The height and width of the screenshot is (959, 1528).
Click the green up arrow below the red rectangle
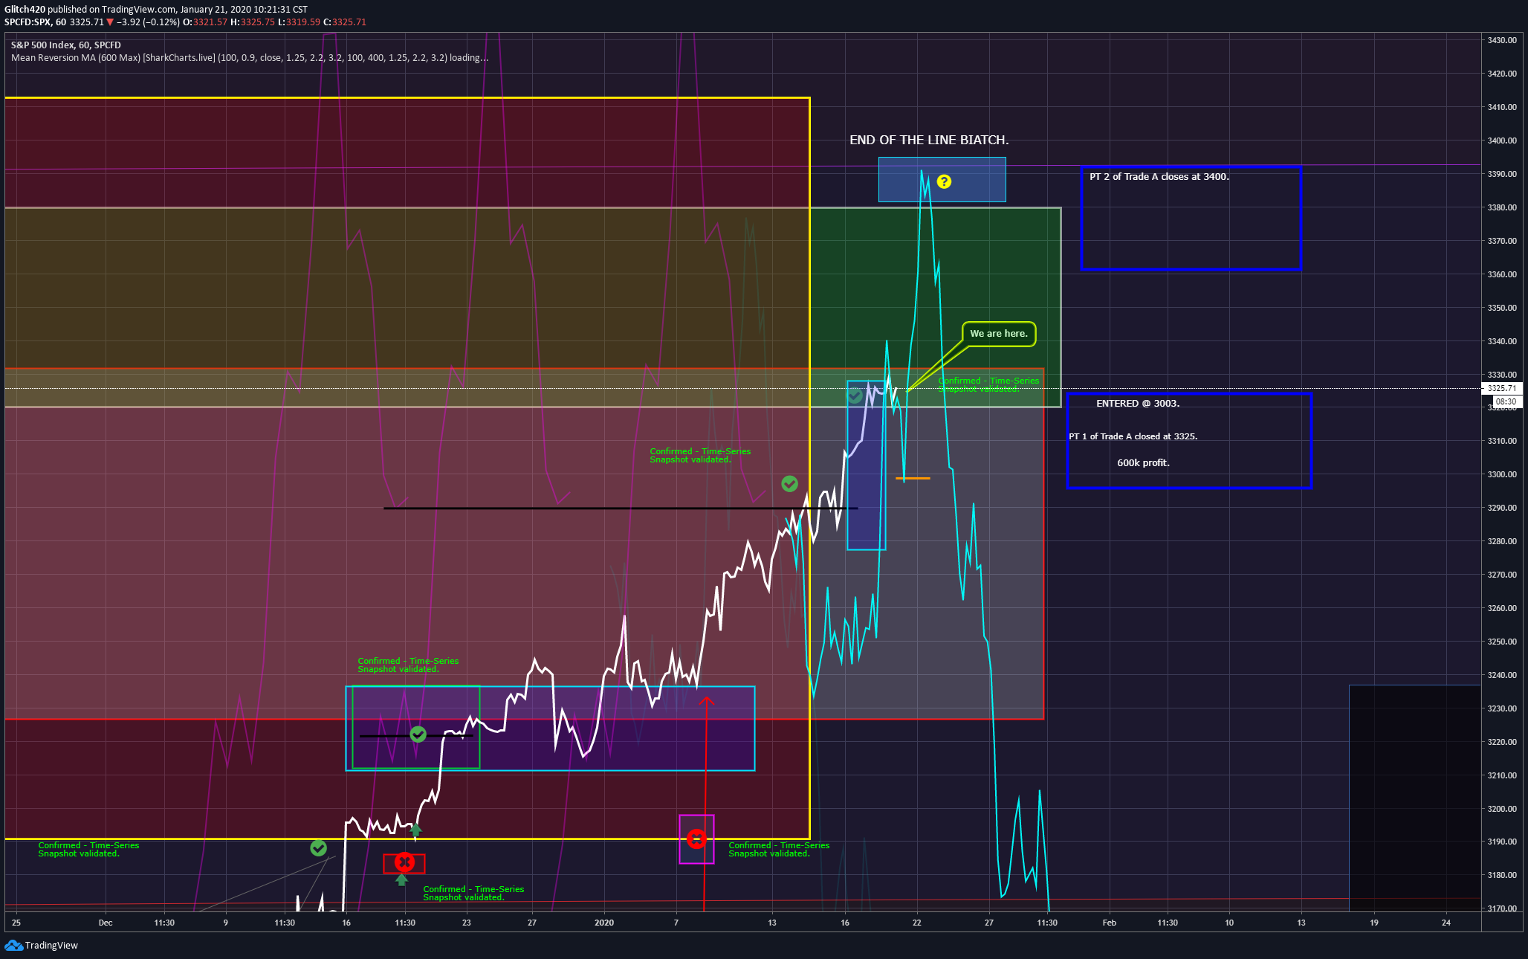(x=401, y=880)
